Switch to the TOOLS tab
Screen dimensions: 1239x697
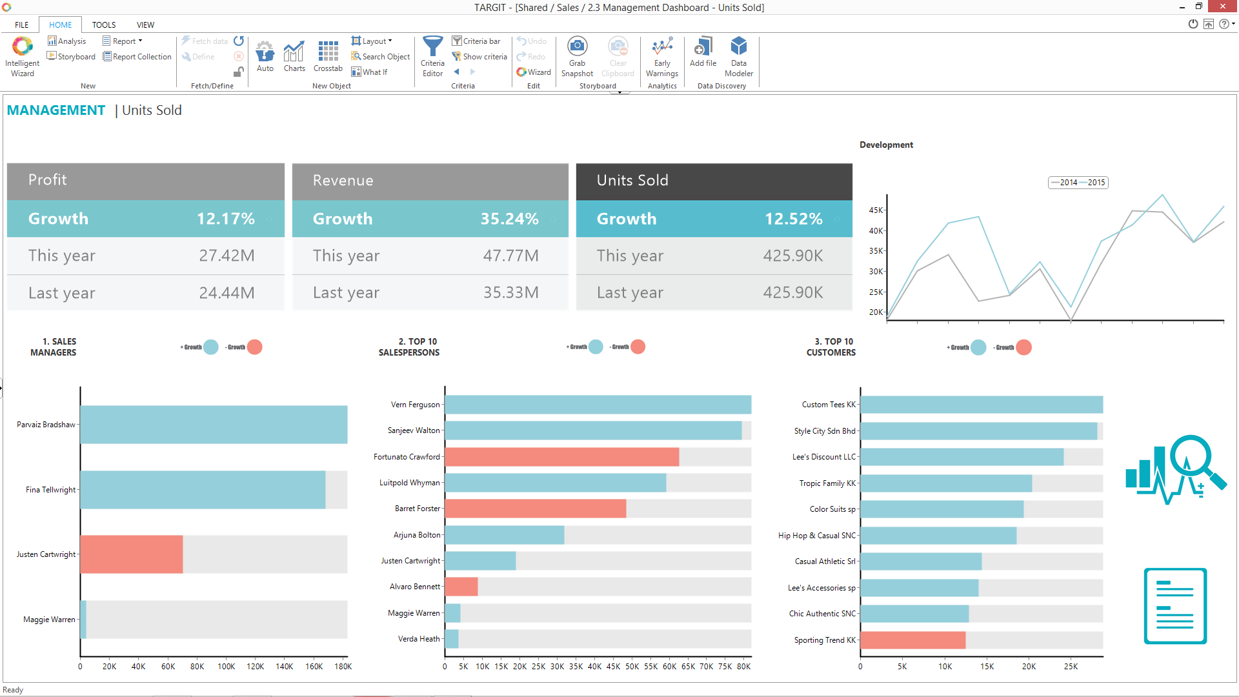[x=103, y=25]
